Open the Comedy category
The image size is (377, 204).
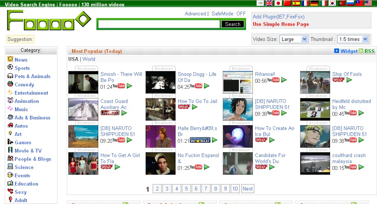(x=24, y=85)
